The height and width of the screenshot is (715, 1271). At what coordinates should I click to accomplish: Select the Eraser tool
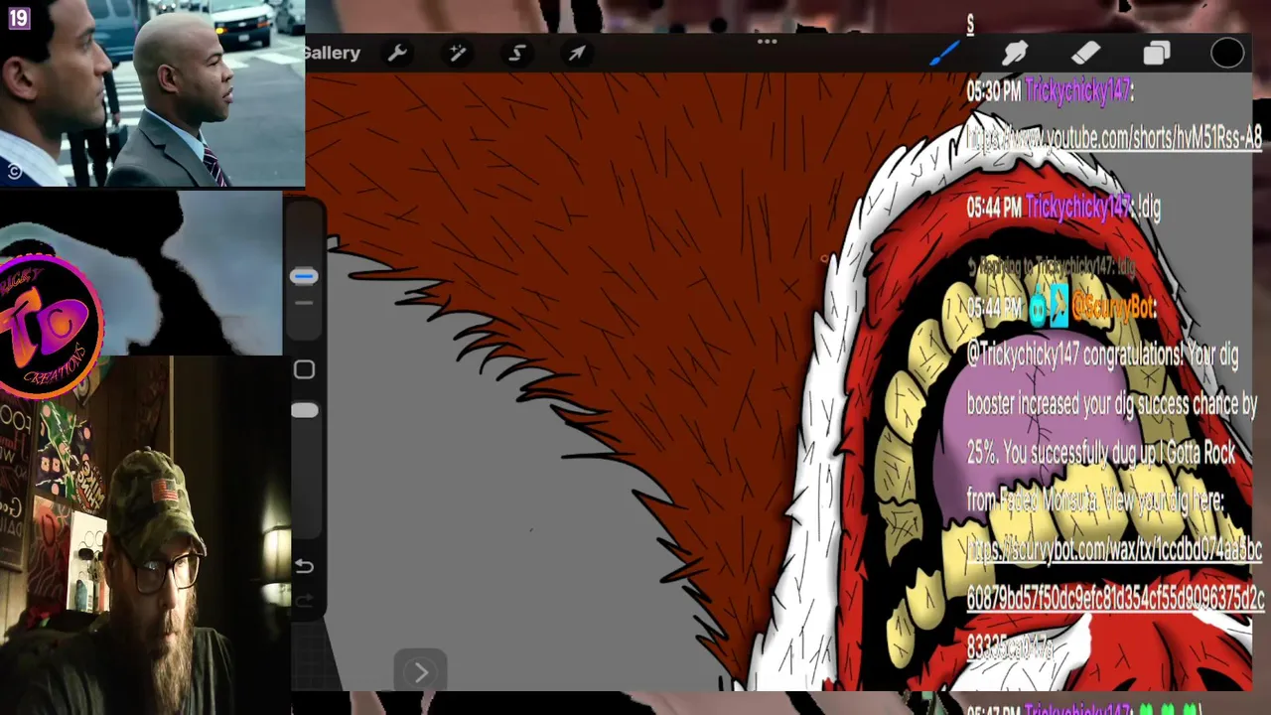coord(1085,54)
